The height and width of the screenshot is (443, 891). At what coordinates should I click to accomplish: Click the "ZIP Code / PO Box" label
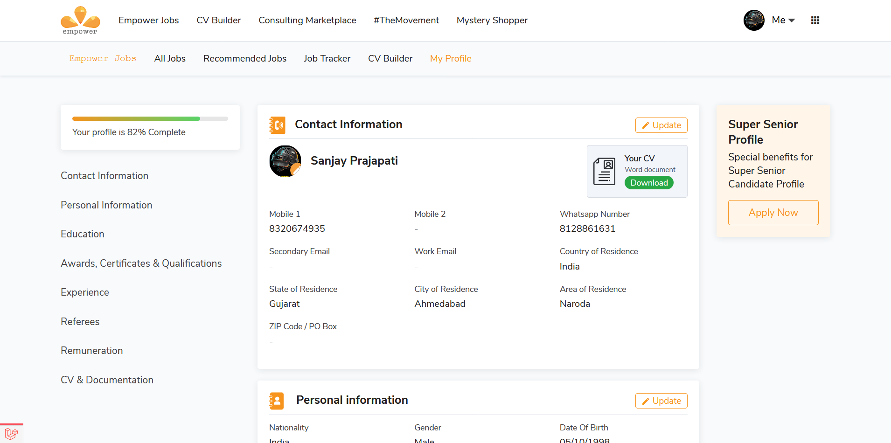(x=303, y=326)
